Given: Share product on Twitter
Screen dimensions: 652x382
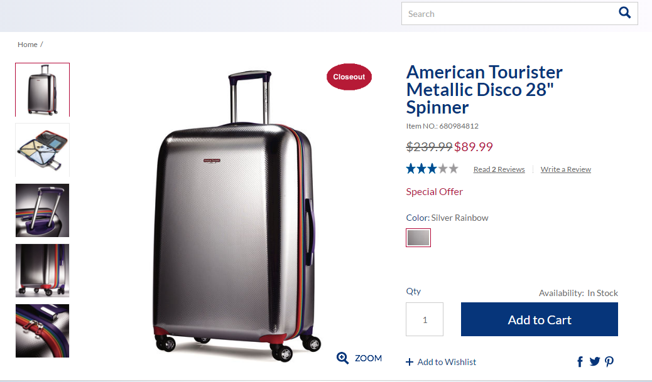Looking at the screenshot, I should 594,361.
